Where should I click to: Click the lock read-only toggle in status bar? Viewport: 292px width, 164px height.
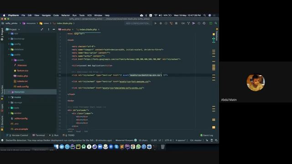(207, 140)
